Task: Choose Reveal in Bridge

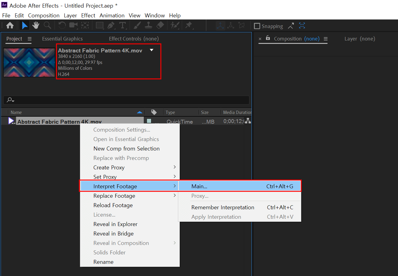Action: [x=129, y=234]
